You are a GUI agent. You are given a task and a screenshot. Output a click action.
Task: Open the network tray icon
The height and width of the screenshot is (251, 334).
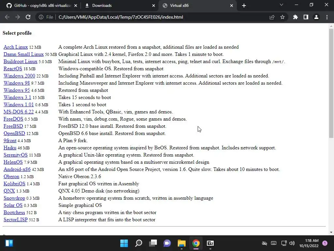tap(284, 243)
